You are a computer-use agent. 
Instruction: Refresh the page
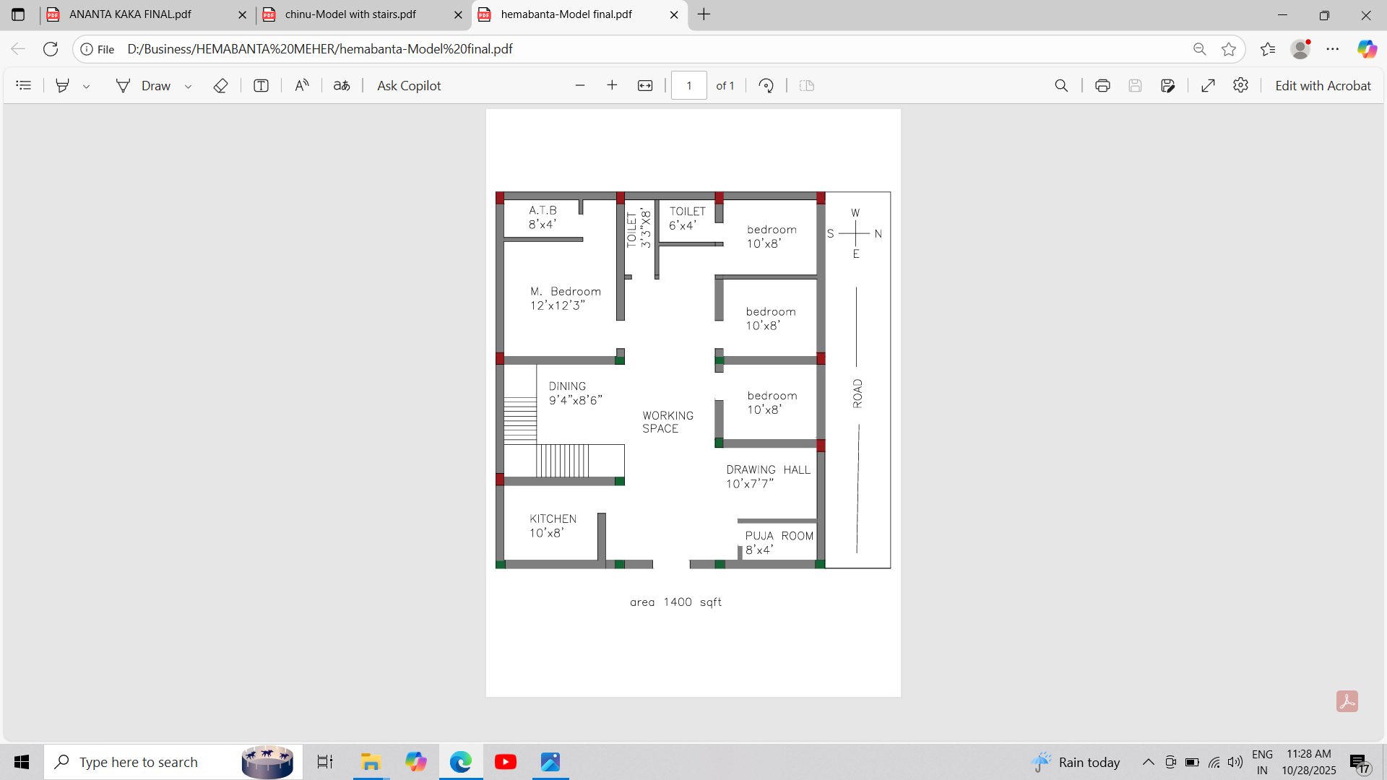51,49
